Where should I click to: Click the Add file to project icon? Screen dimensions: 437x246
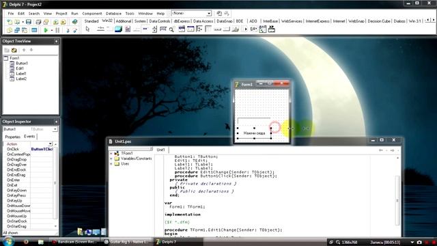tap(56, 21)
